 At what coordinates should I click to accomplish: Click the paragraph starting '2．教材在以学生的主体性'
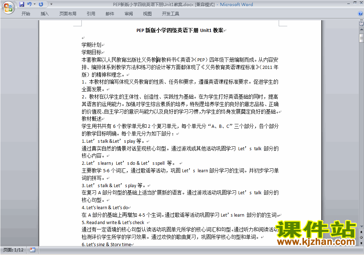[180, 104]
